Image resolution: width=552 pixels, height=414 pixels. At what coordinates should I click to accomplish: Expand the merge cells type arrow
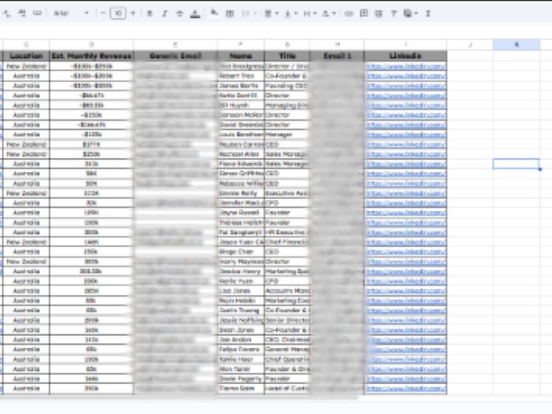click(x=255, y=13)
